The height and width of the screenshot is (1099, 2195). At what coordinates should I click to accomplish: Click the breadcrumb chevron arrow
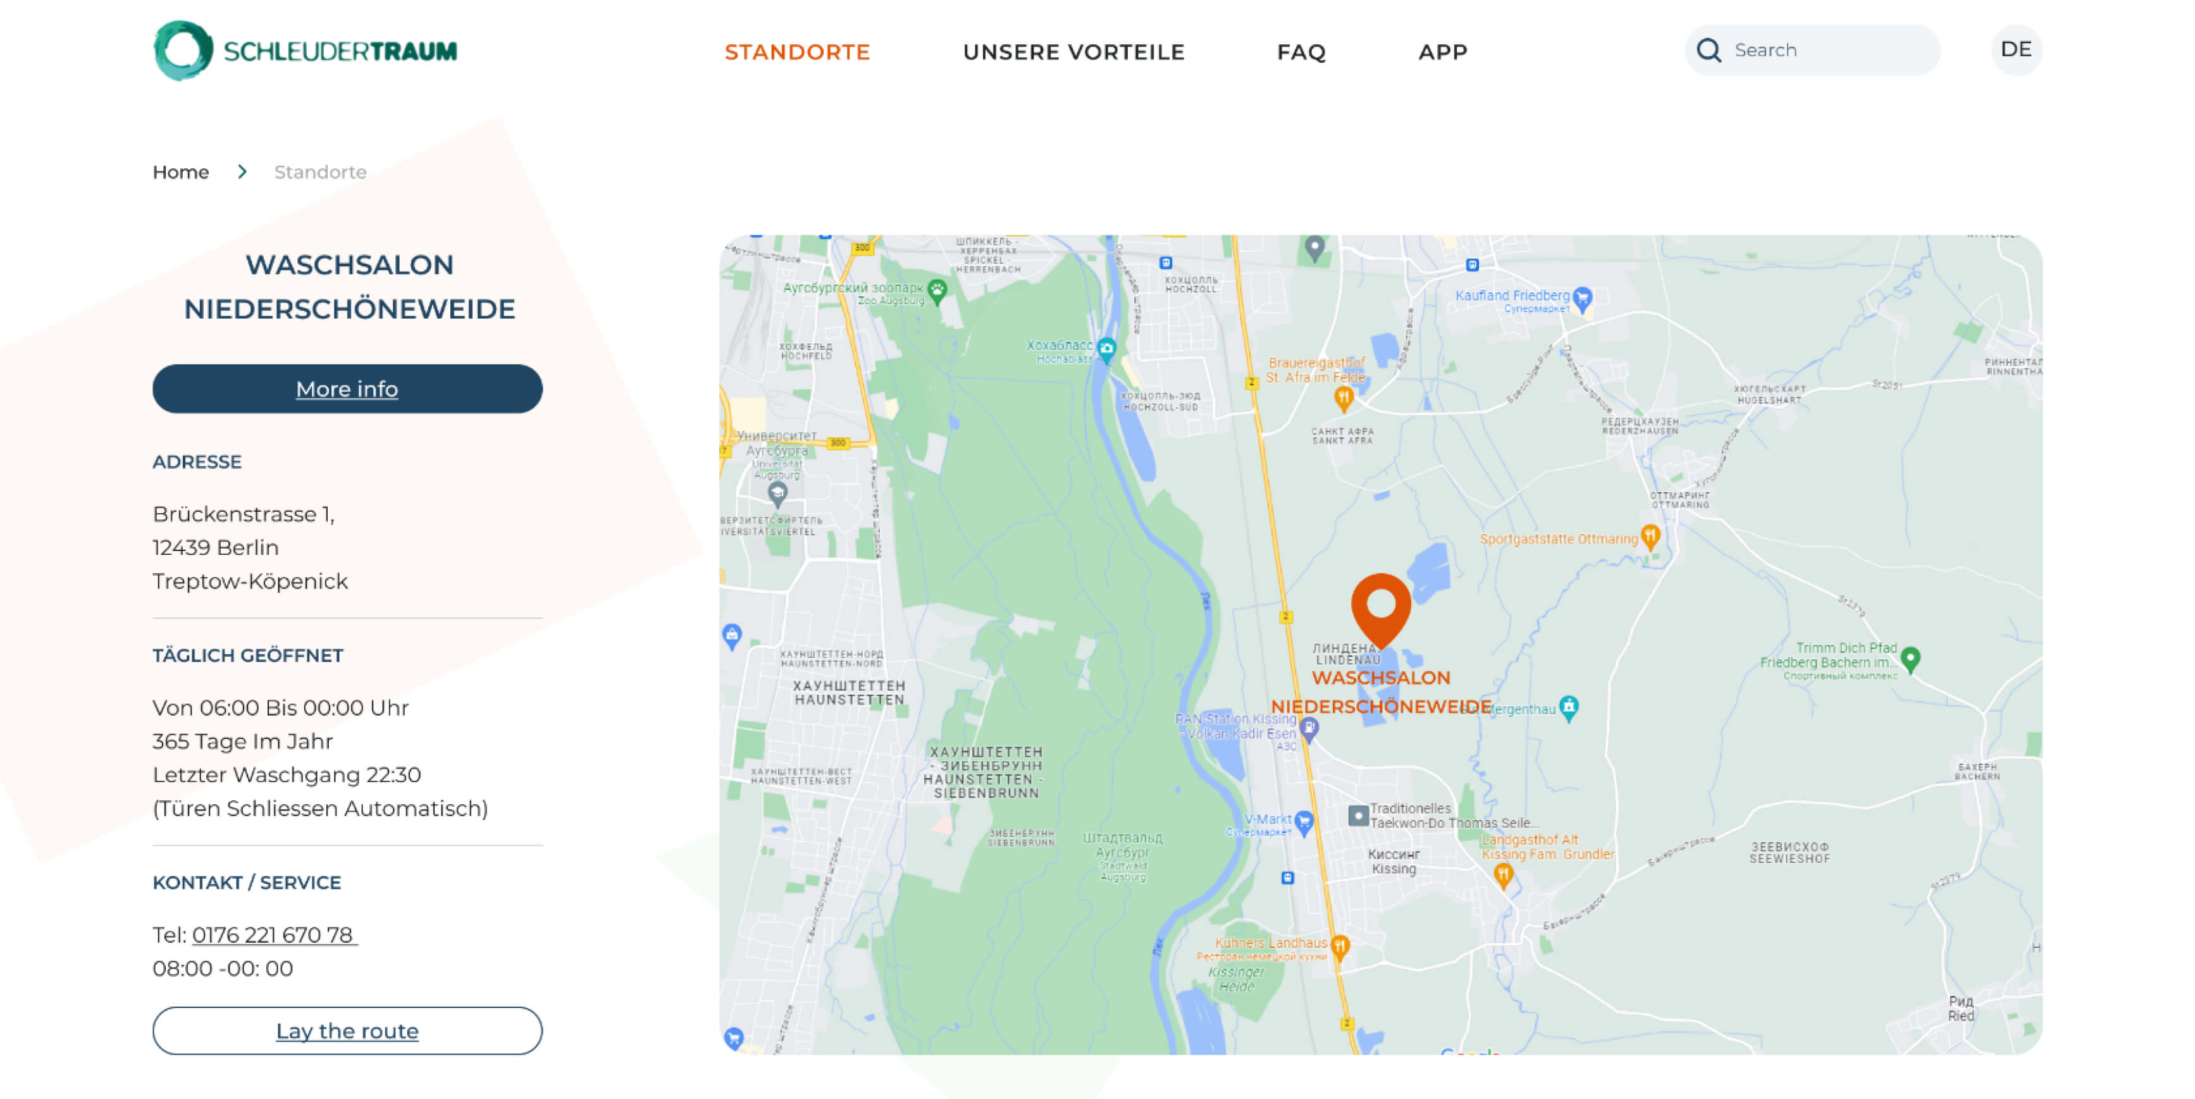pos(242,171)
